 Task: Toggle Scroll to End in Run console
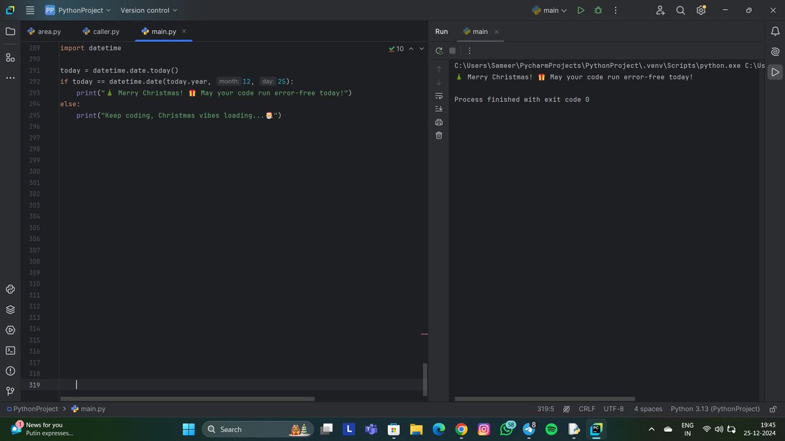[439, 108]
